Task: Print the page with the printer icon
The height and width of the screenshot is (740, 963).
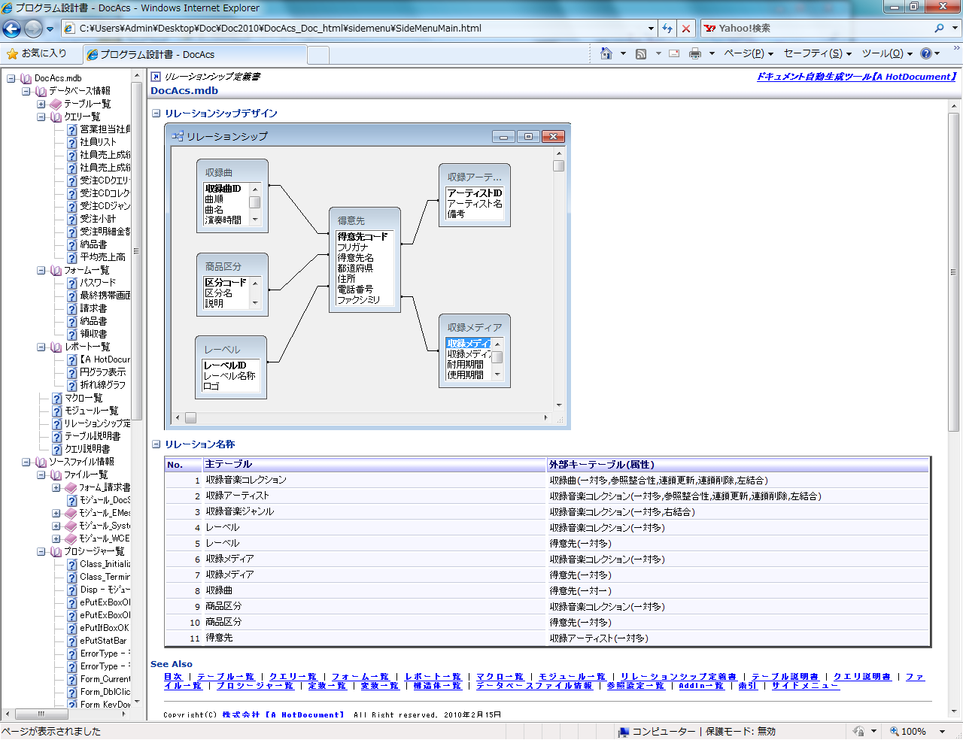Action: [695, 53]
